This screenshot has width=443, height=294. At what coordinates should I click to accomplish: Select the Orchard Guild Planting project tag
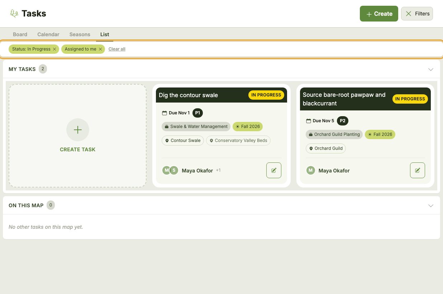click(x=334, y=134)
